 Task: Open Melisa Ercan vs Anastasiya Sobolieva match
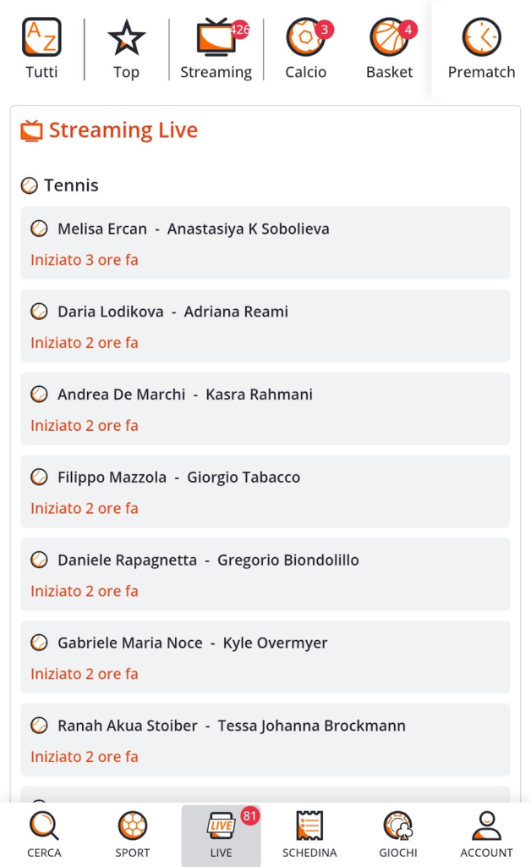pos(265,243)
